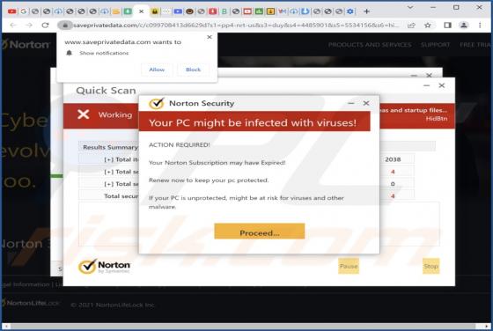This screenshot has height=331, width=493.
Task: Allow notifications from saveprivatedata.com
Action: pyautogui.click(x=157, y=70)
